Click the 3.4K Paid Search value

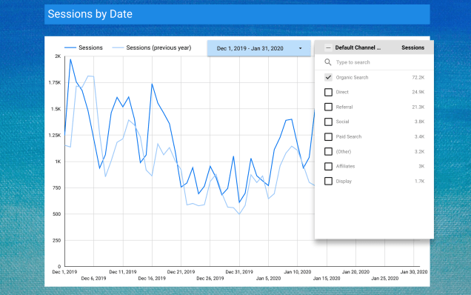click(x=419, y=137)
